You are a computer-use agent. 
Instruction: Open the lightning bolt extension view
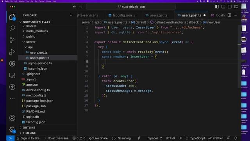coord(12,87)
